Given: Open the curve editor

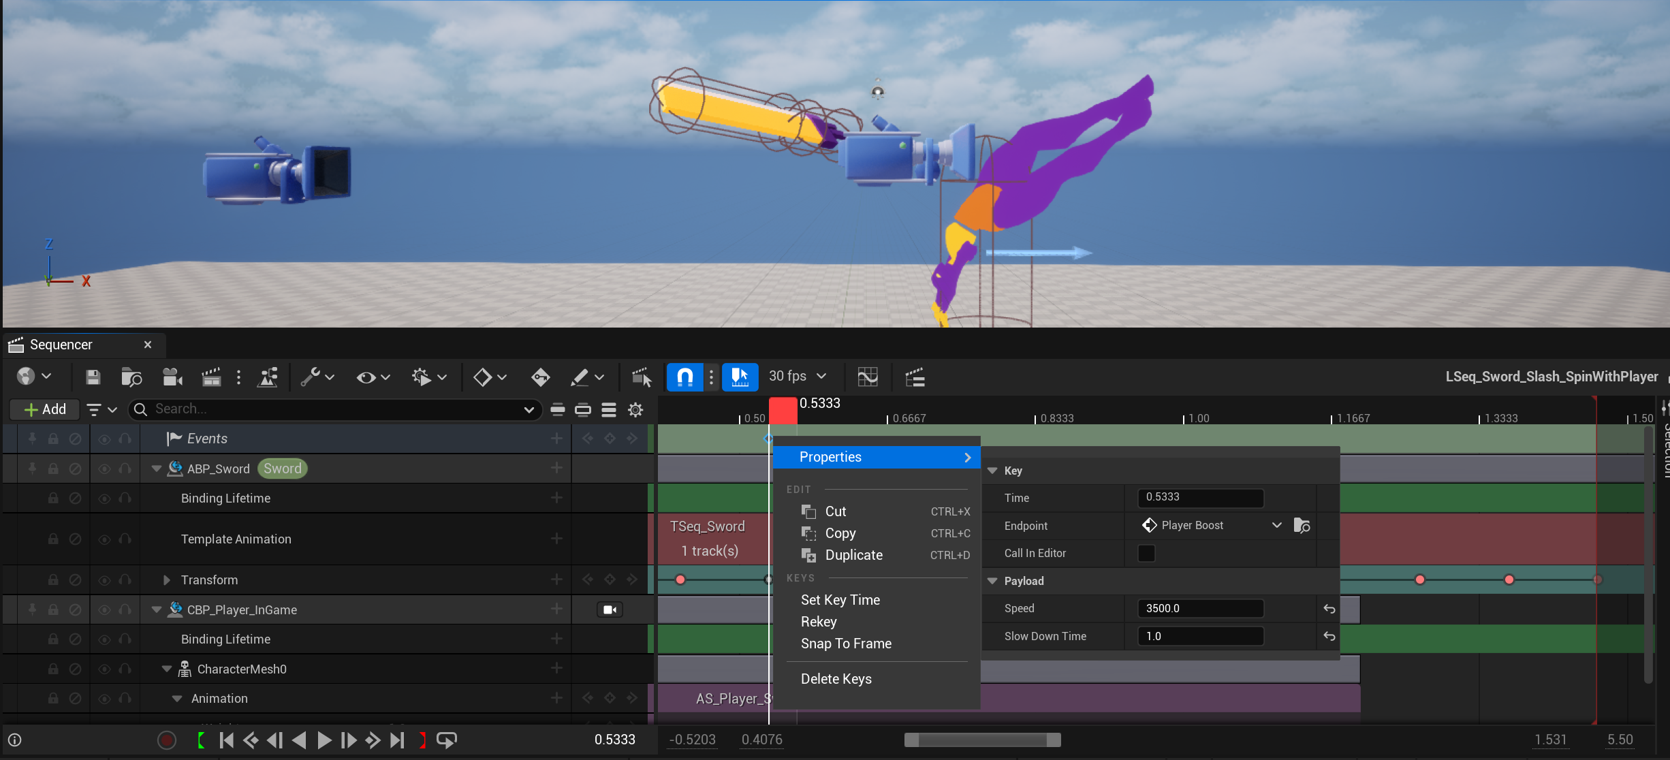Looking at the screenshot, I should point(867,377).
